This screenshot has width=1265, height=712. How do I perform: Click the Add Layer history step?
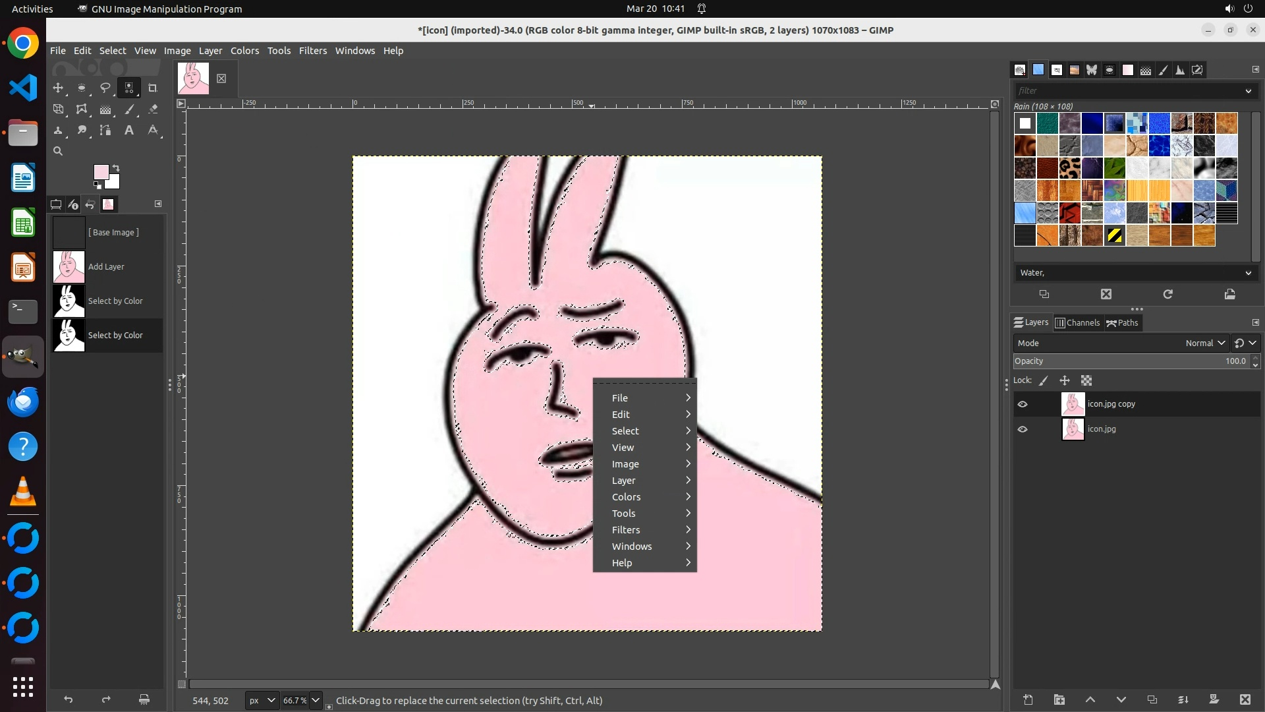coord(106,266)
